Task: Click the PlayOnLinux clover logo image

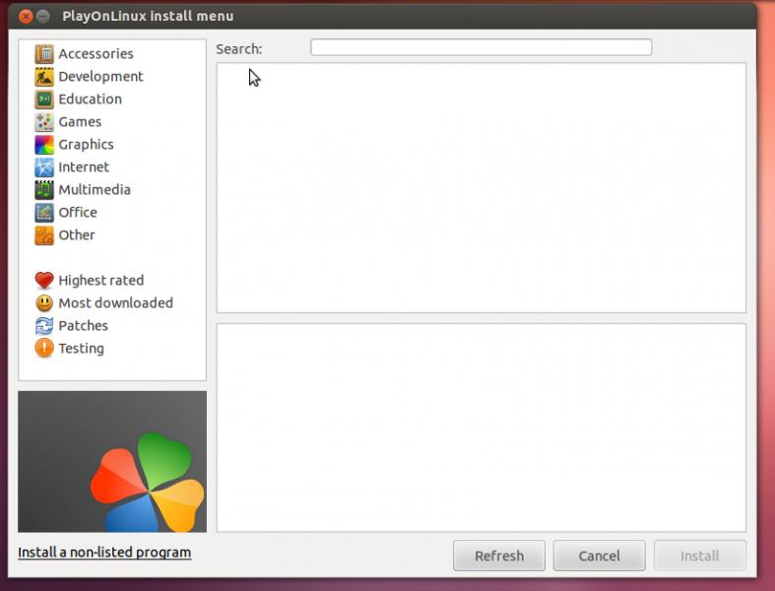Action: (x=148, y=483)
